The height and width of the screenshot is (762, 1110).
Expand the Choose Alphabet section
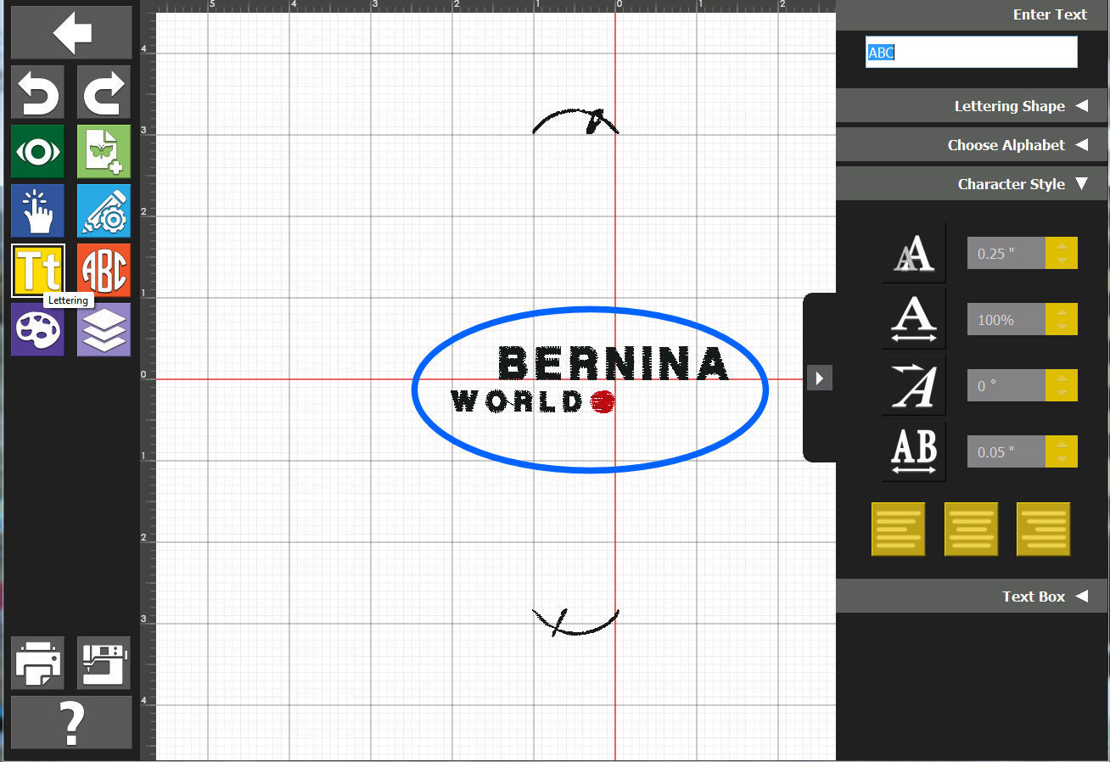point(973,145)
